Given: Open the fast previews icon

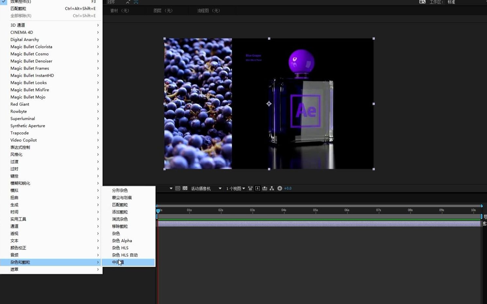Looking at the screenshot, I should 258,188.
